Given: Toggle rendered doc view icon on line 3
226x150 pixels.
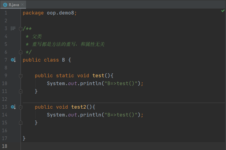Looking at the screenshot, I should [13, 28].
